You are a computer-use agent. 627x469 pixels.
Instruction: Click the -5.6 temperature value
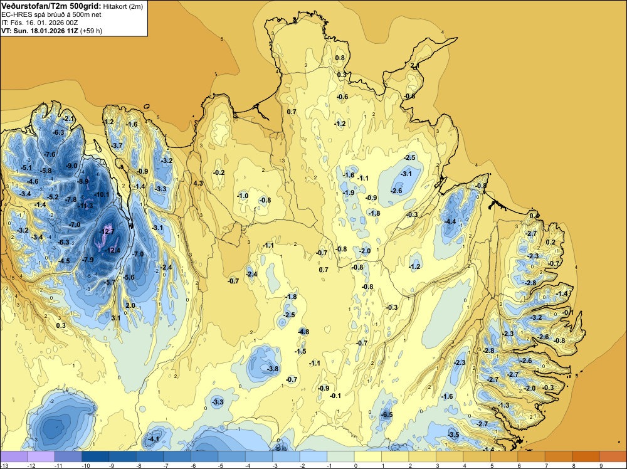(129, 277)
